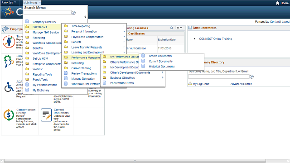Open PeopleTools menu folder
Screen dimensions: 290x163
coord(40,80)
